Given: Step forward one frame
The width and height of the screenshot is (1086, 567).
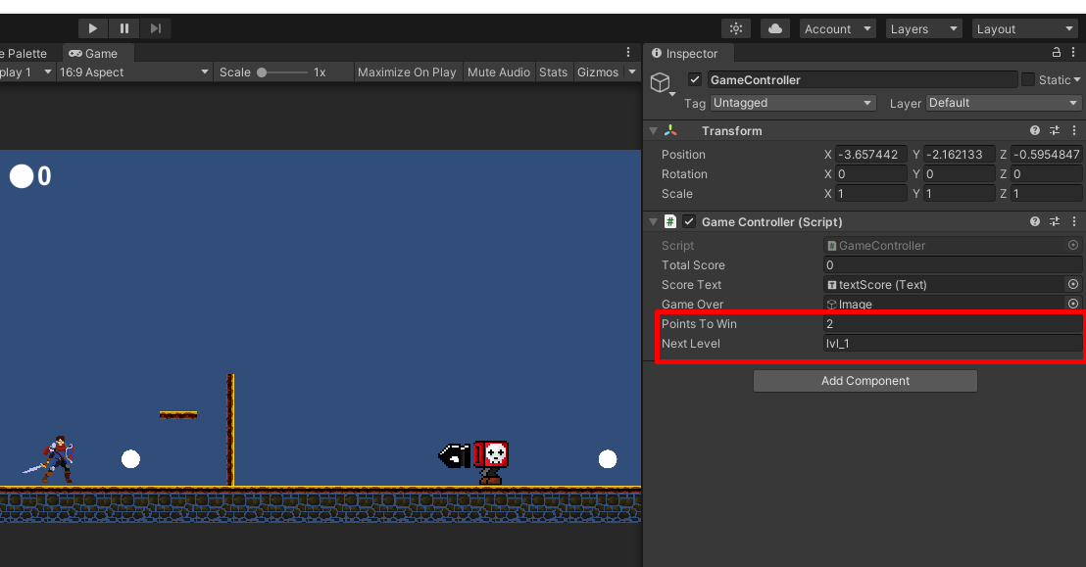Looking at the screenshot, I should tap(156, 28).
